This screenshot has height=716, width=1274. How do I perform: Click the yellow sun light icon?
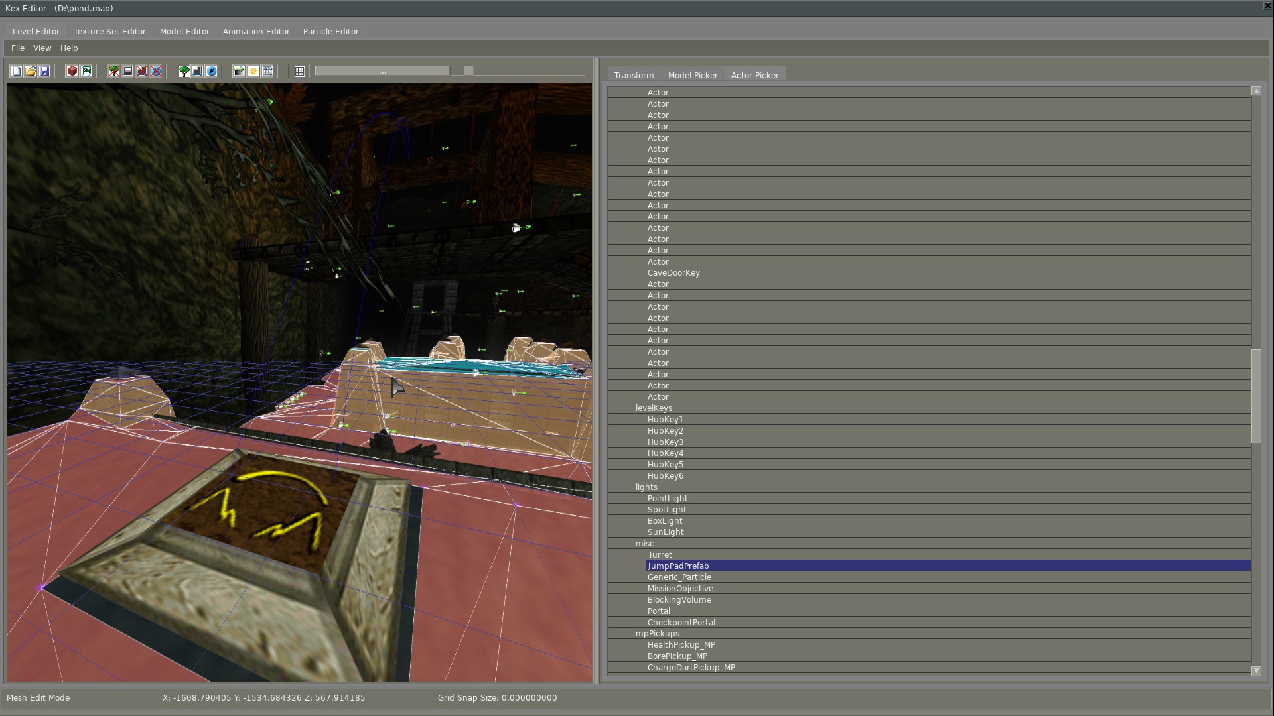253,71
